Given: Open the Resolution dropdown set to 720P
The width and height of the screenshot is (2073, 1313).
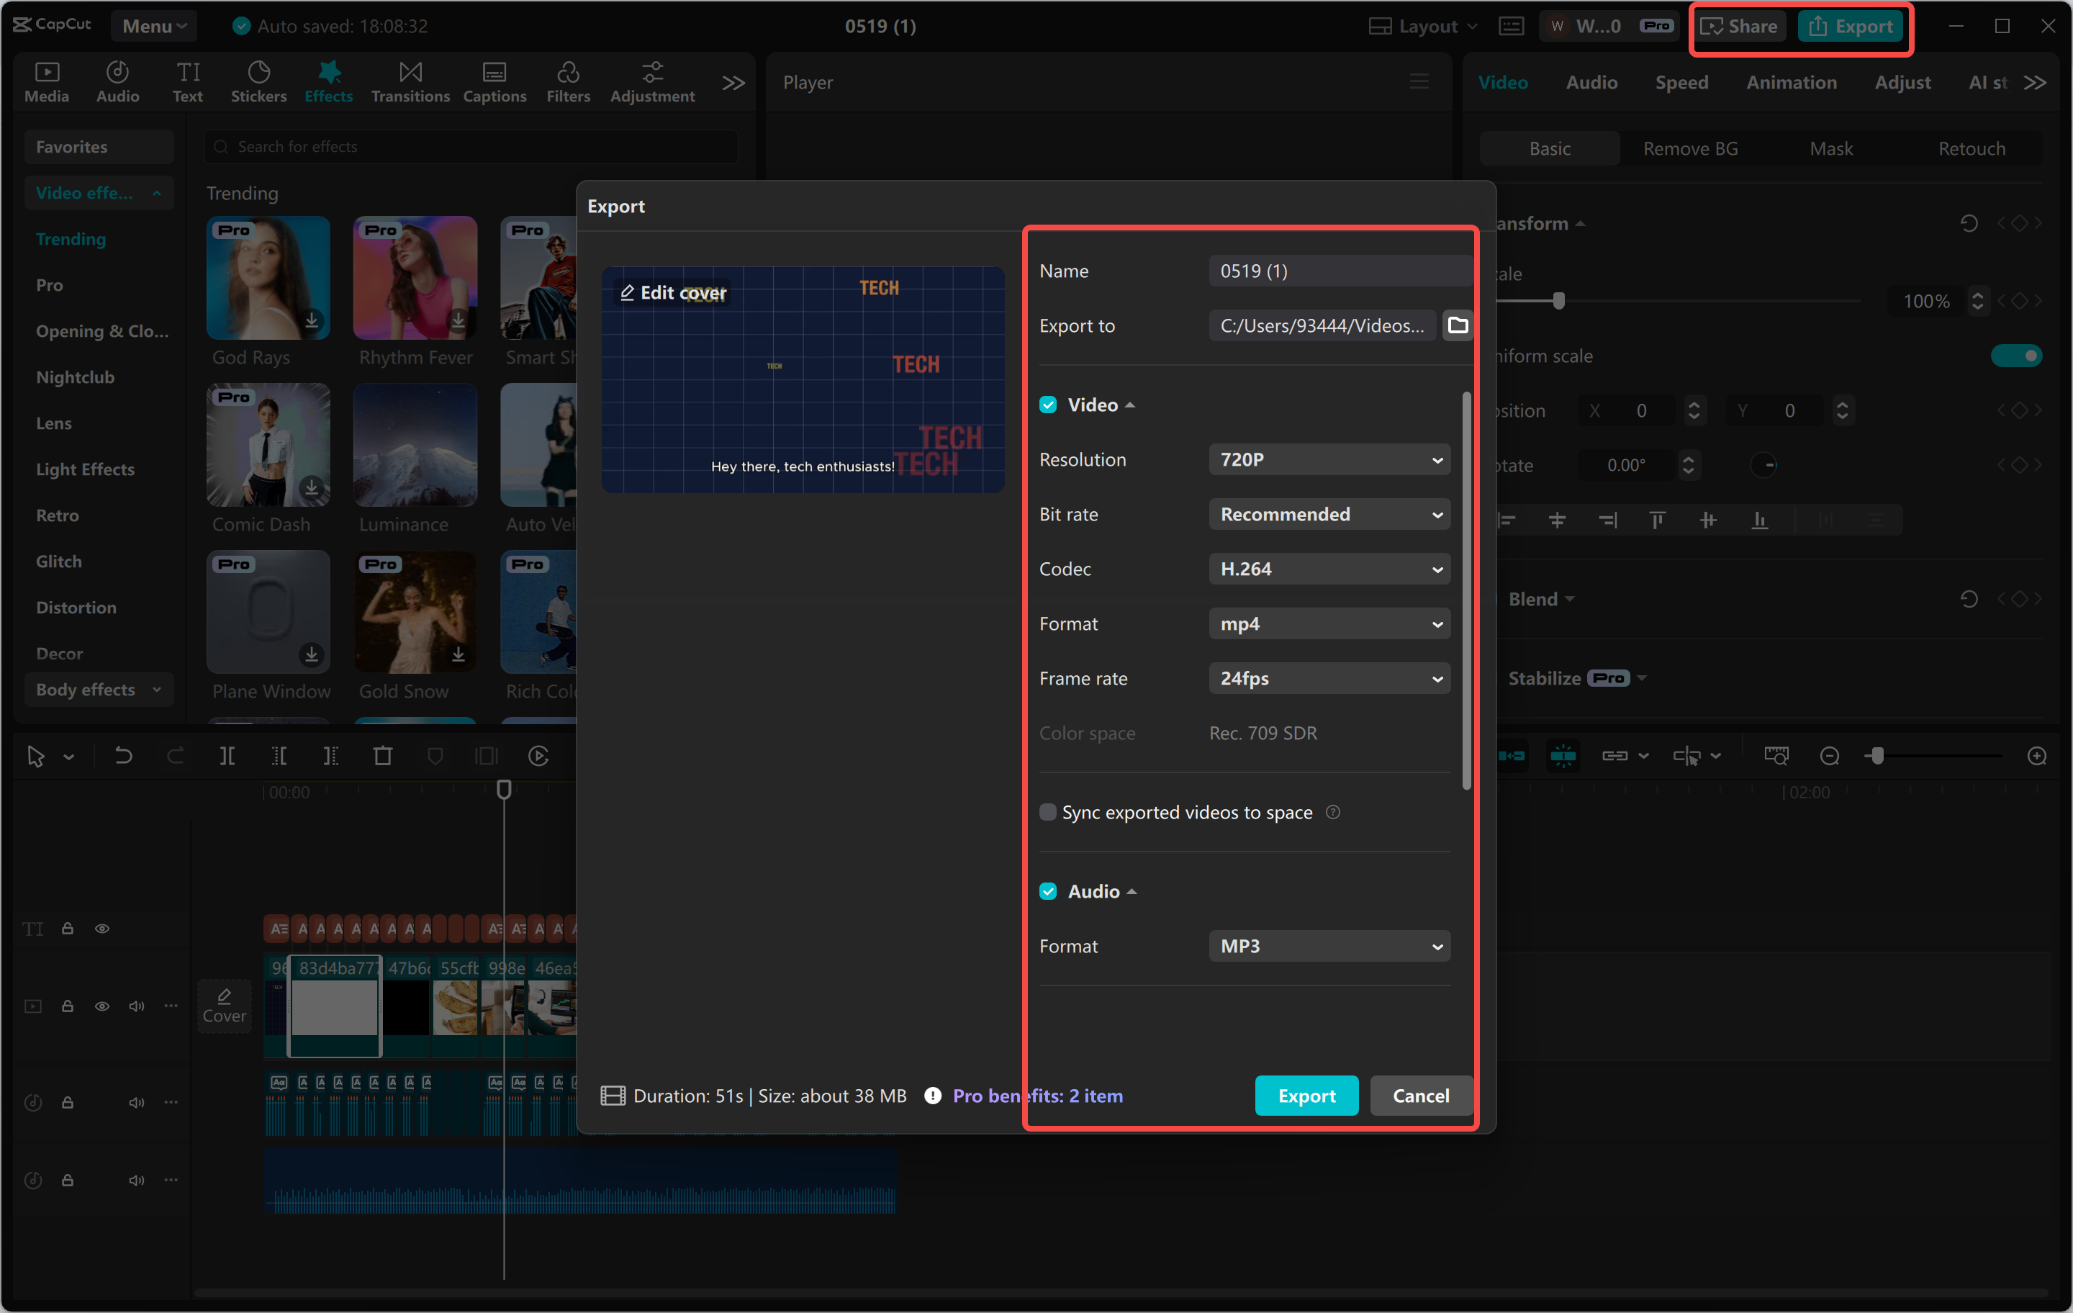Looking at the screenshot, I should (x=1328, y=459).
